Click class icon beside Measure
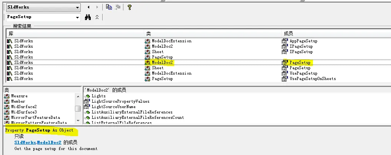 point(7,96)
